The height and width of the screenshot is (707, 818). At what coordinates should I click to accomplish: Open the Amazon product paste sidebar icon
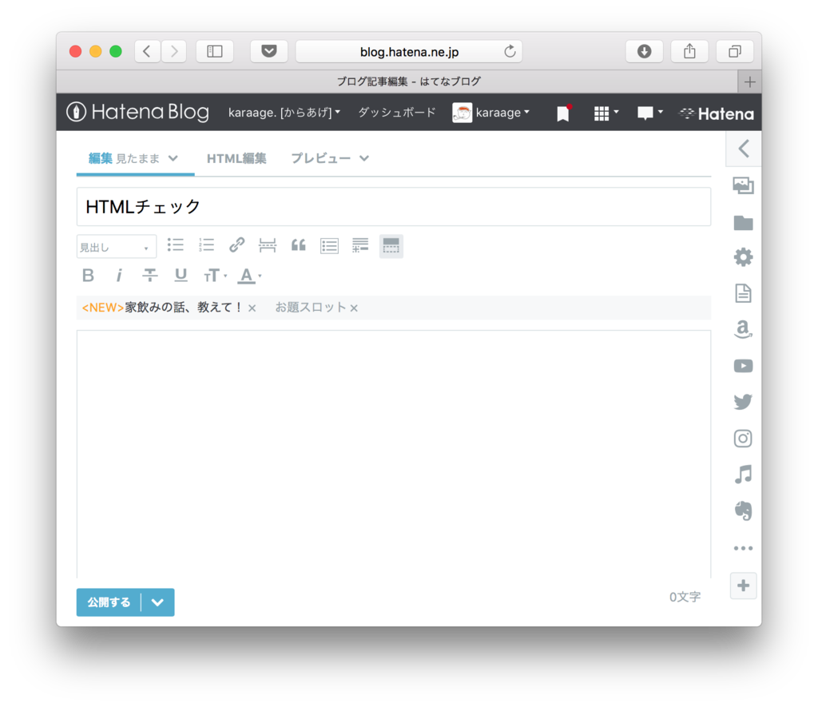pos(743,329)
